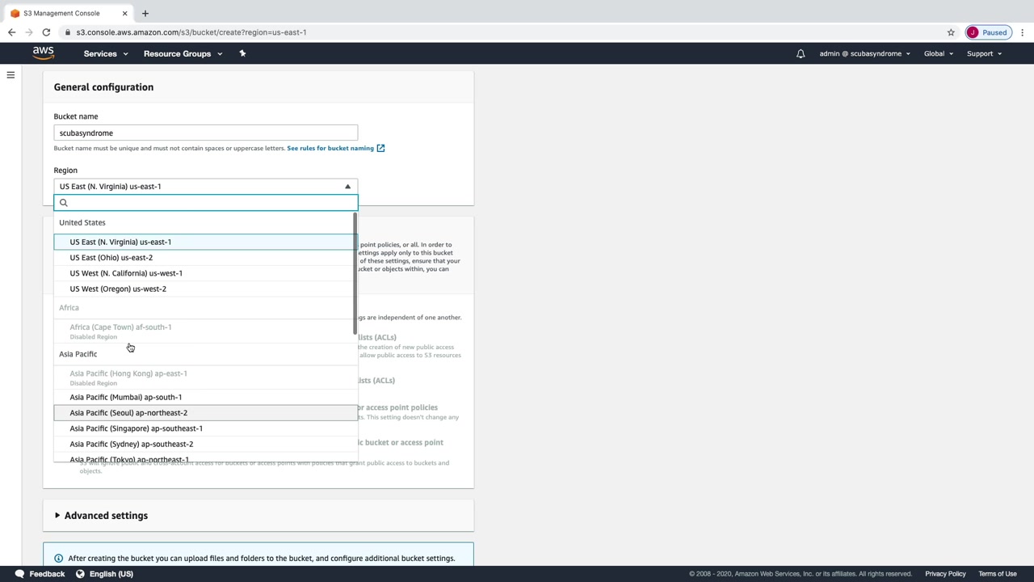The width and height of the screenshot is (1034, 582).
Task: Open a new browser tab with plus icon
Action: 145,13
